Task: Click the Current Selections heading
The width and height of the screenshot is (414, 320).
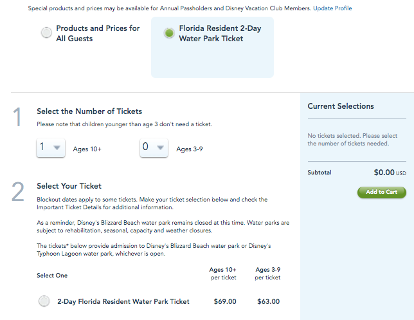Action: pos(341,106)
